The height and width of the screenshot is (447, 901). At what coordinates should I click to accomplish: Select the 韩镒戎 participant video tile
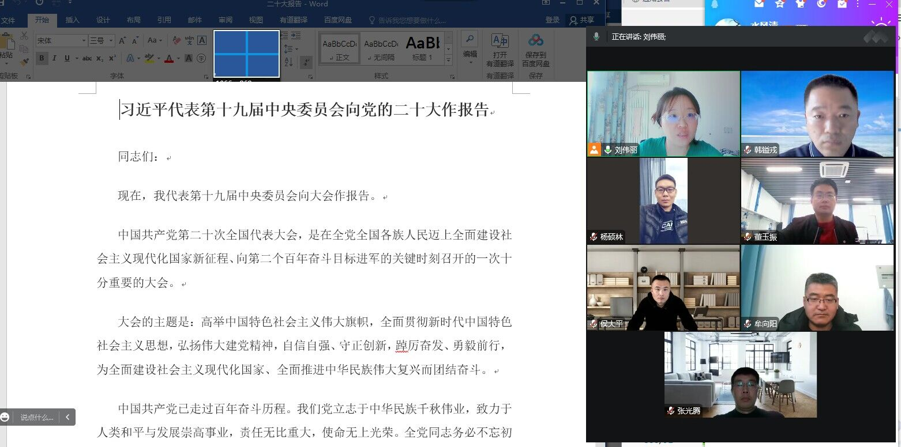coord(817,113)
